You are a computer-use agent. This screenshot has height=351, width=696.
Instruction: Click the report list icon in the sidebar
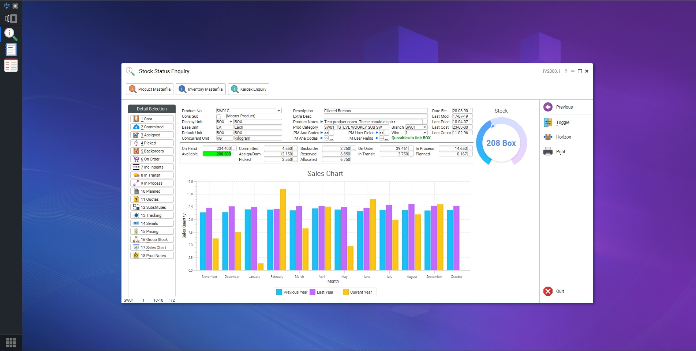(x=11, y=65)
